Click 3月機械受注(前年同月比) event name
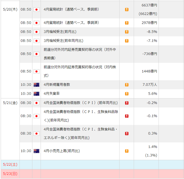The height and width of the screenshot is (179, 184). coord(63,41)
